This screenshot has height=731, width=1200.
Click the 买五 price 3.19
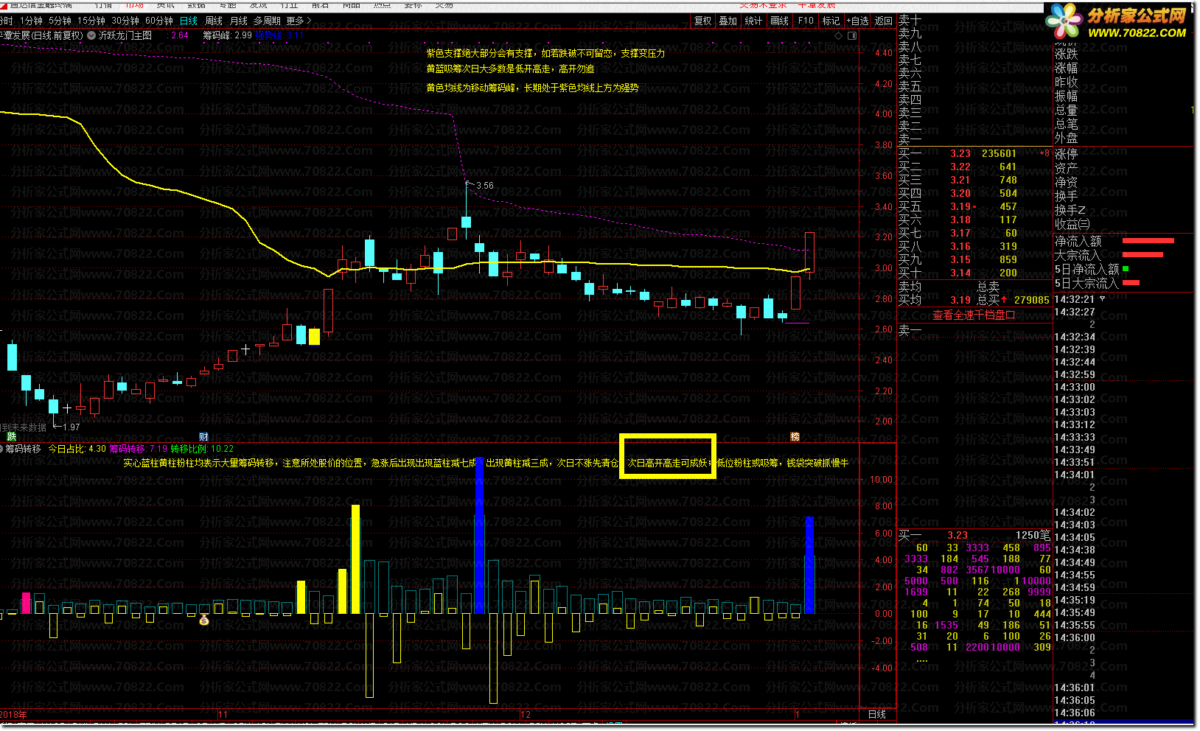point(960,207)
